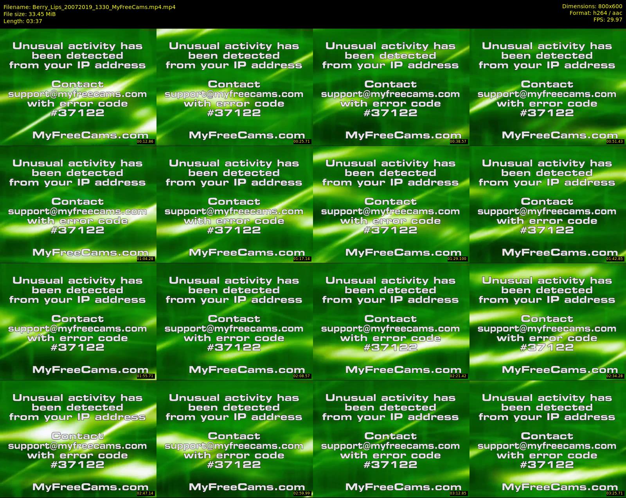
Task: Choose the last frame at 03:25.71
Action: [x=547, y=439]
